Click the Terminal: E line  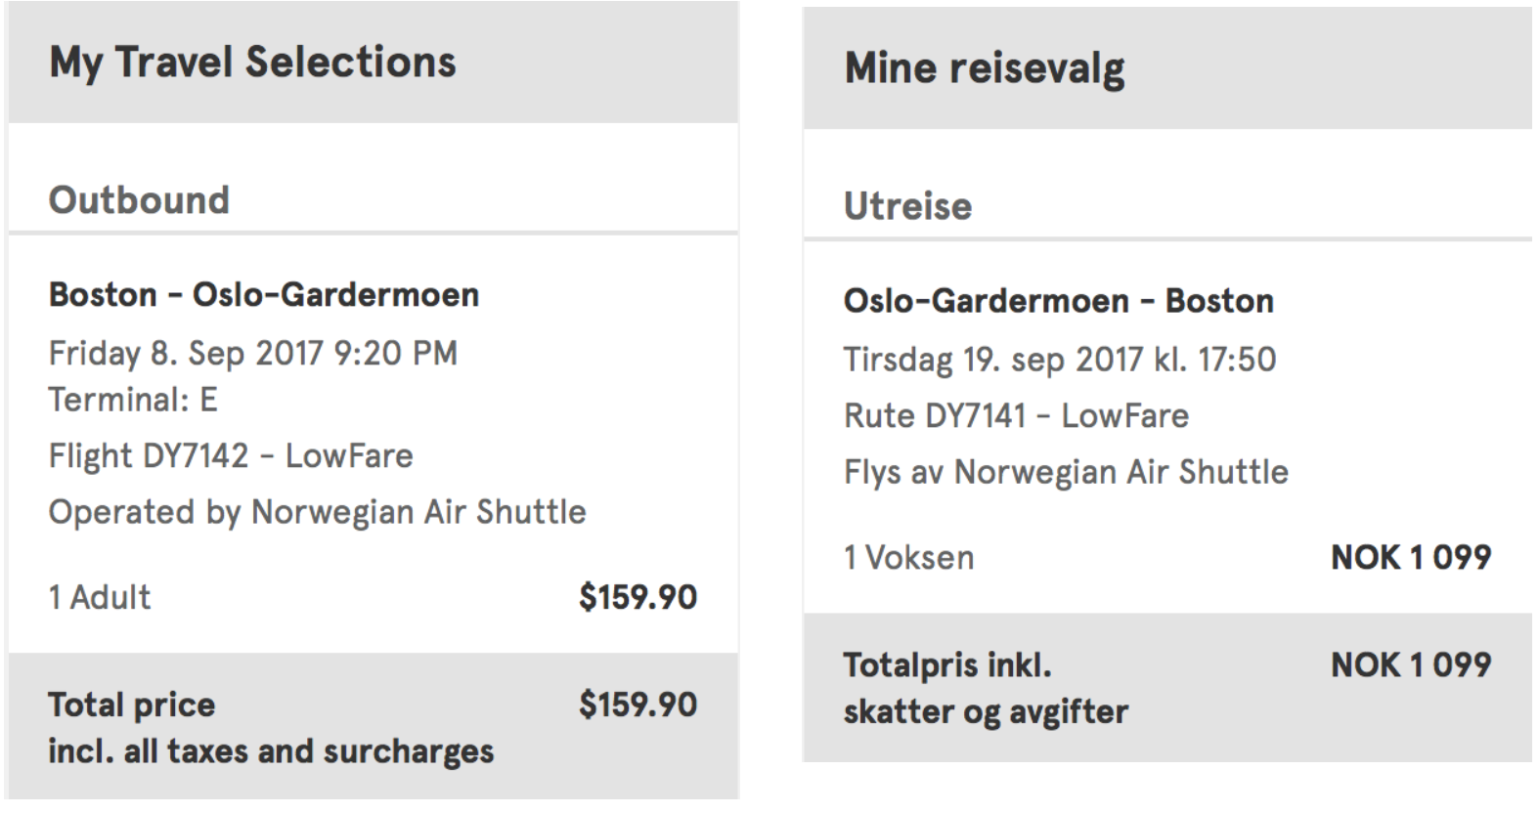pyautogui.click(x=133, y=400)
